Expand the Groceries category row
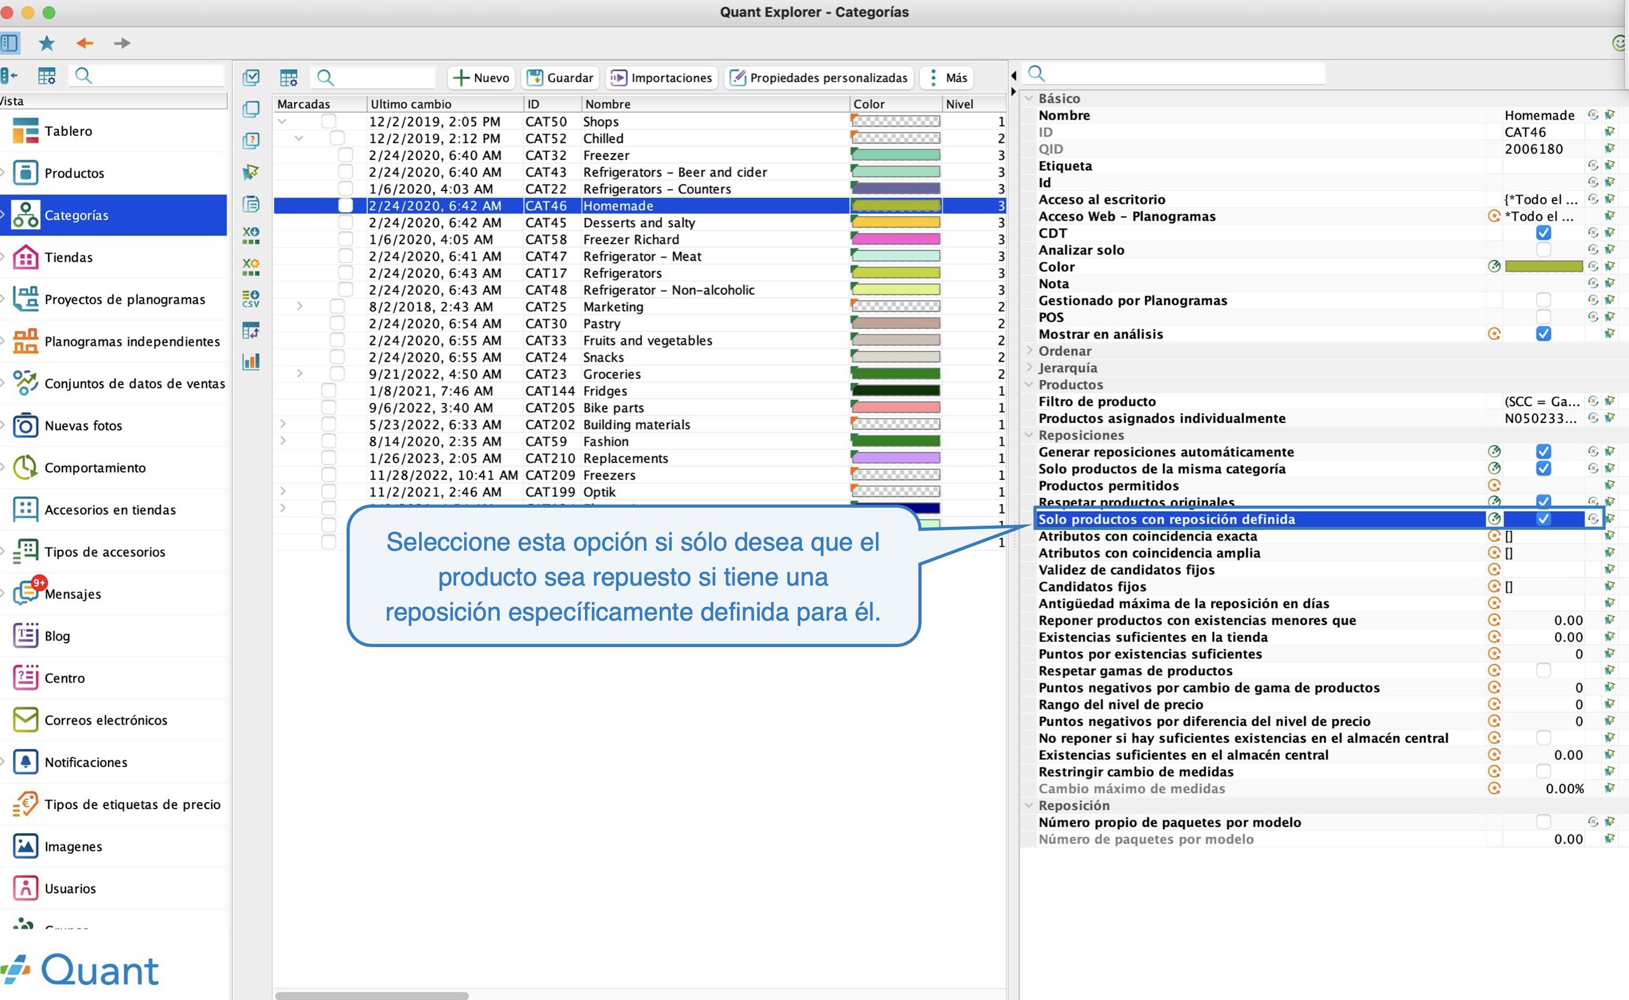Viewport: 1629px width, 1000px height. pyautogui.click(x=299, y=374)
